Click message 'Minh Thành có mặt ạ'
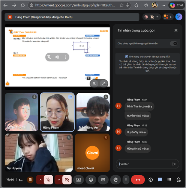The width and height of the screenshot is (186, 188). click(139, 106)
